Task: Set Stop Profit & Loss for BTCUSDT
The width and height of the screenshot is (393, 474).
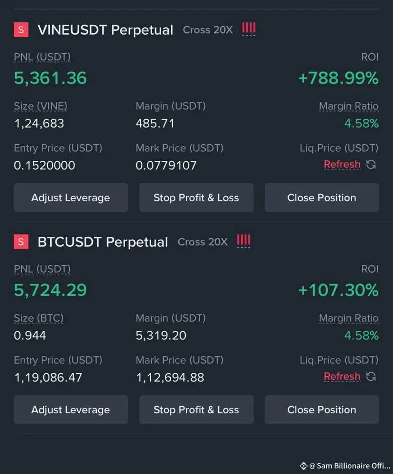Action: pyautogui.click(x=196, y=409)
